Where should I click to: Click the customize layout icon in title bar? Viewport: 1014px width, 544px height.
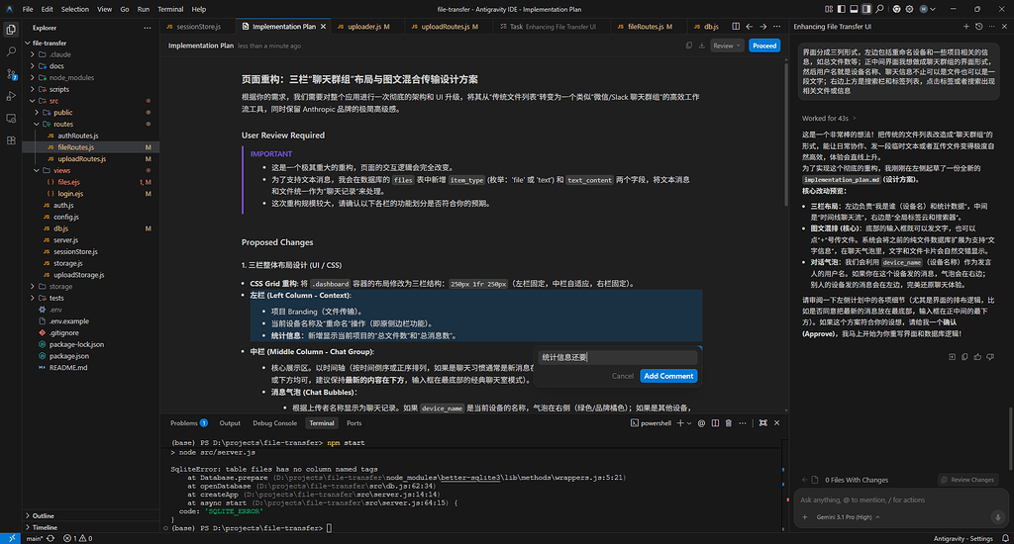pyautogui.click(x=829, y=9)
